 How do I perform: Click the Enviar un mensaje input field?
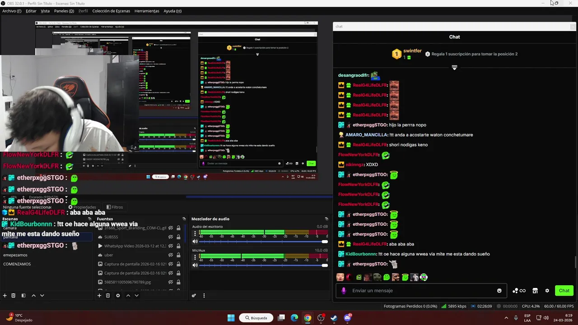422,291
